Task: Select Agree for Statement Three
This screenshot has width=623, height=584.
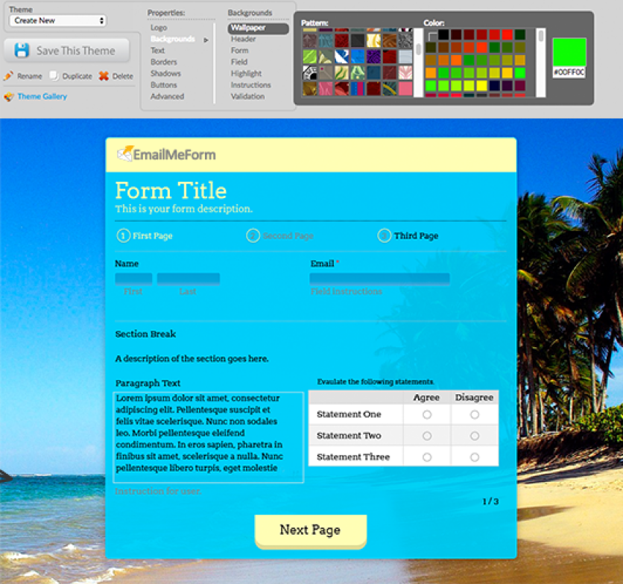Action: [427, 457]
